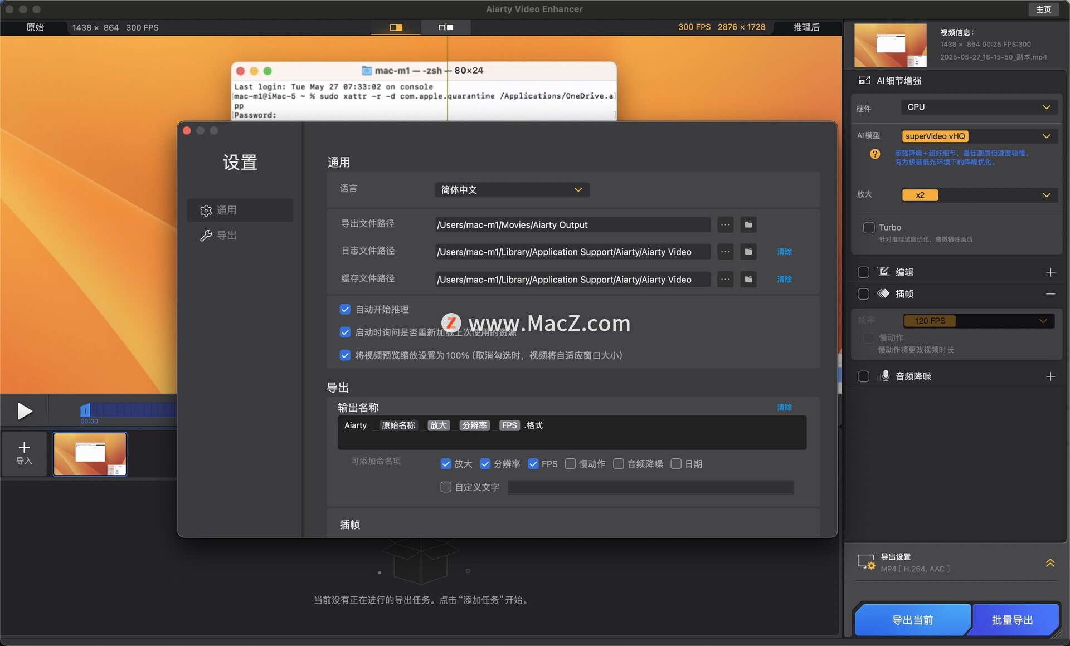The image size is (1070, 646).
Task: Enable the 编辑 section checkbox
Action: click(863, 272)
